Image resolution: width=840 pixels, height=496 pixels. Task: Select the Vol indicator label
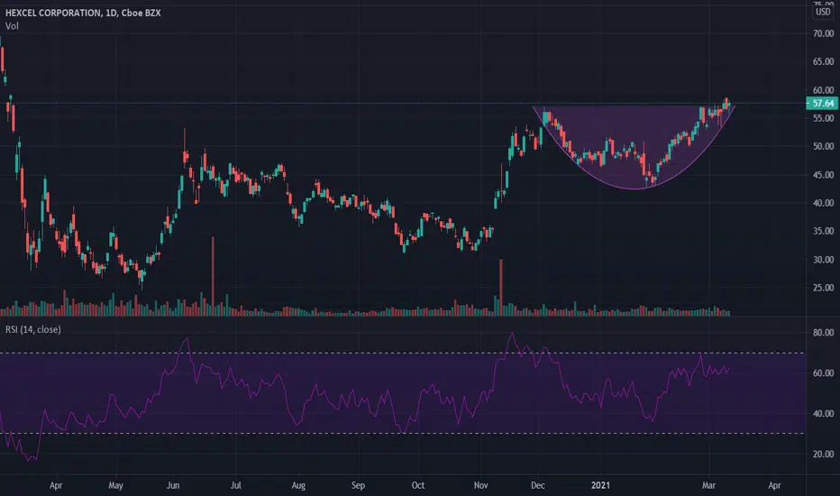tap(12, 26)
